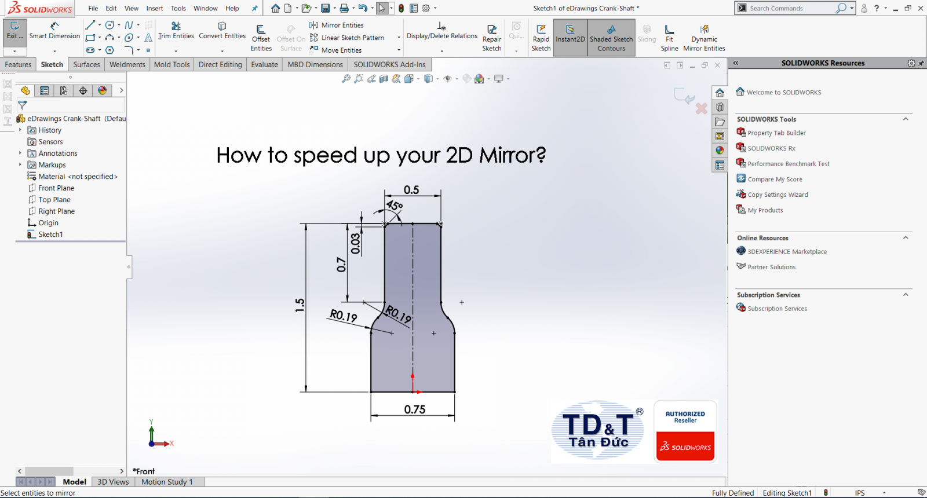Expand the Annotations tree node
This screenshot has width=927, height=498.
20,153
